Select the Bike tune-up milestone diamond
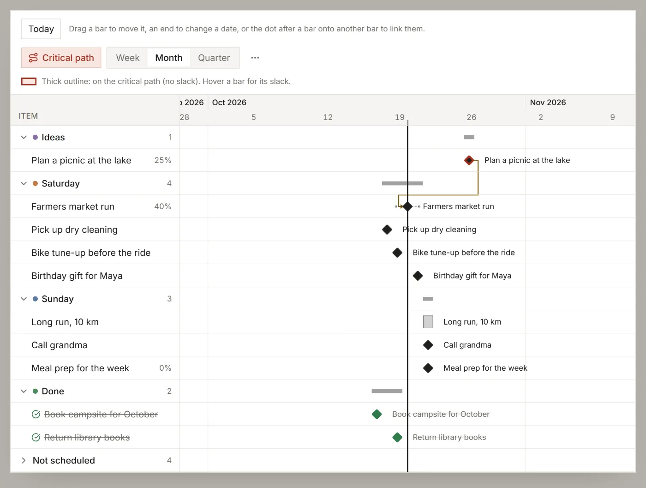This screenshot has height=488, width=646. (397, 253)
